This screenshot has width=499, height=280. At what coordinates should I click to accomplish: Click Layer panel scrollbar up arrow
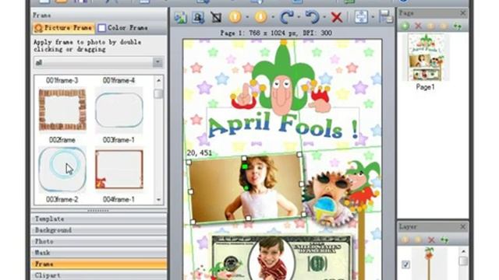coord(463,251)
